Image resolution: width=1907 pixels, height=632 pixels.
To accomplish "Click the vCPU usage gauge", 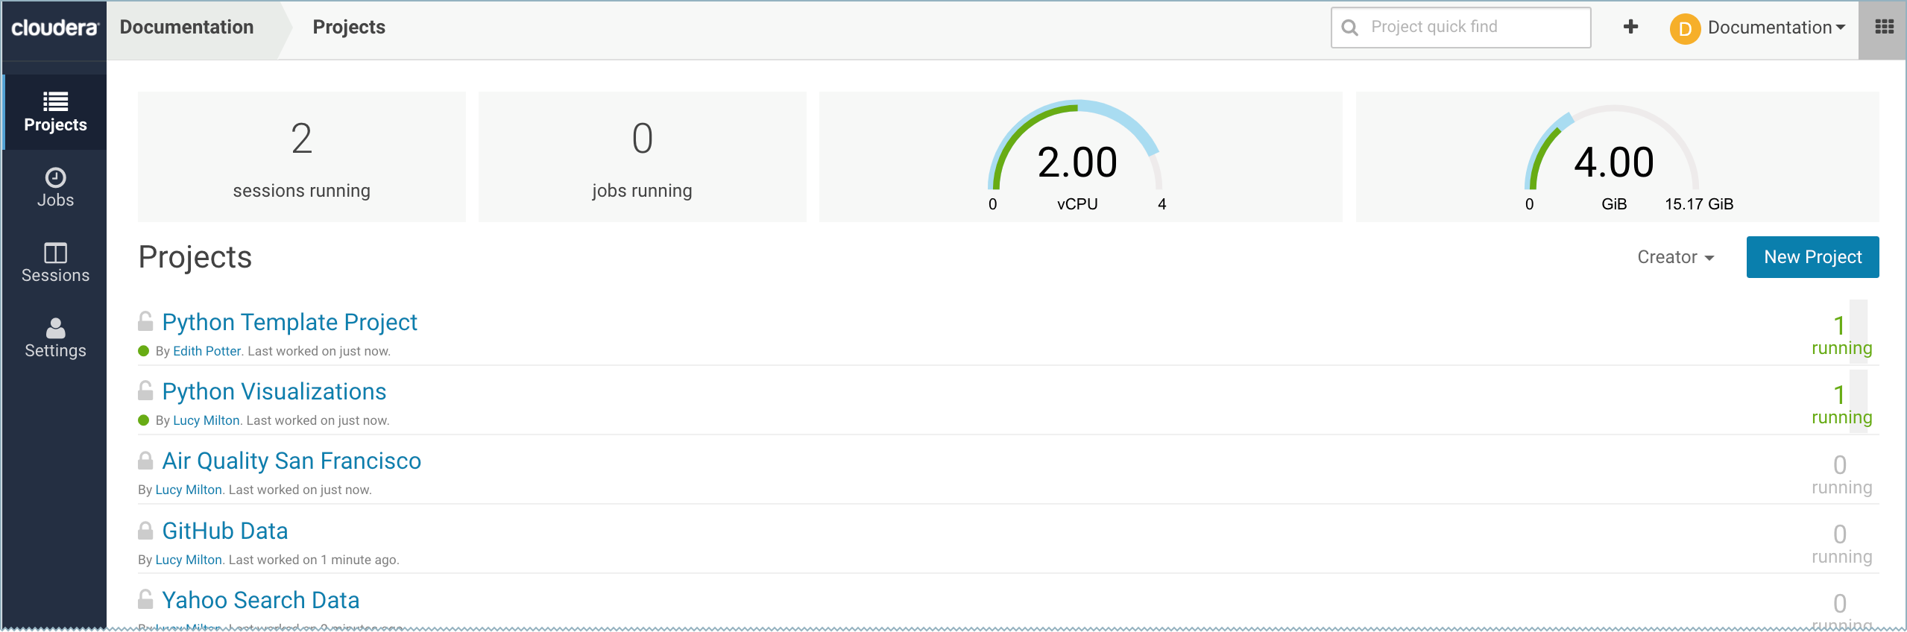I will click(1077, 157).
